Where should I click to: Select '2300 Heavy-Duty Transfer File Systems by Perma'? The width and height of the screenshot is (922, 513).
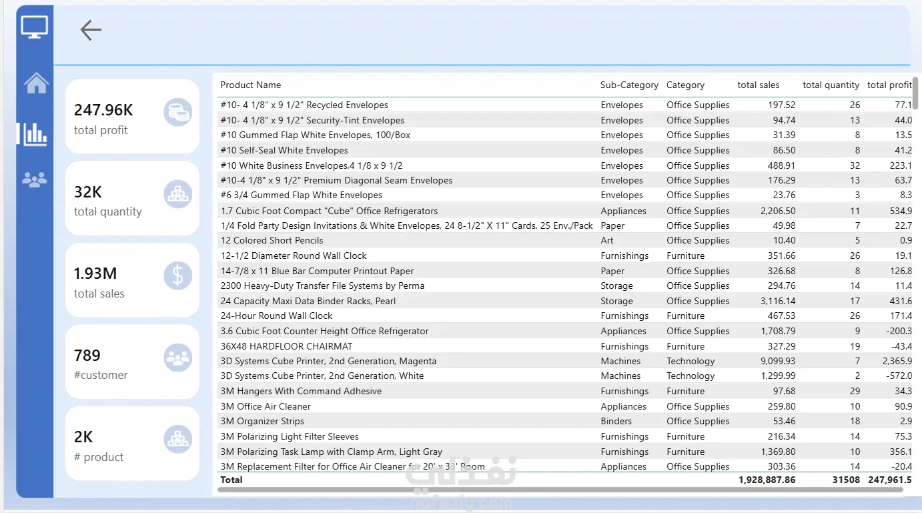[566, 286]
